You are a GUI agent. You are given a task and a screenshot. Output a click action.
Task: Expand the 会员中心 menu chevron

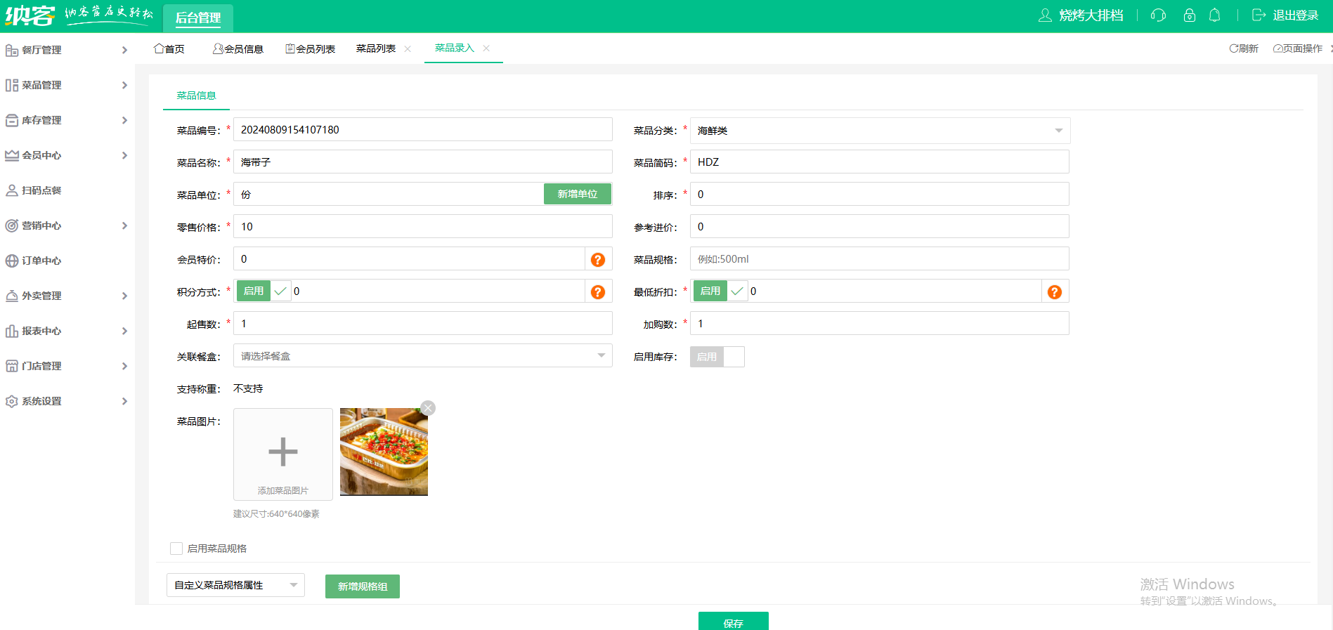pos(124,155)
